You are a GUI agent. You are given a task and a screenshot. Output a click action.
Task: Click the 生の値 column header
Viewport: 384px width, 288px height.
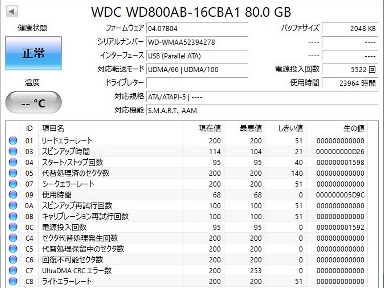[x=337, y=128]
